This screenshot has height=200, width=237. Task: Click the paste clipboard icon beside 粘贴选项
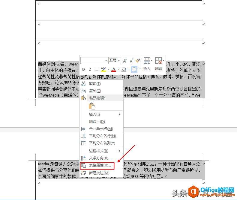point(83,98)
